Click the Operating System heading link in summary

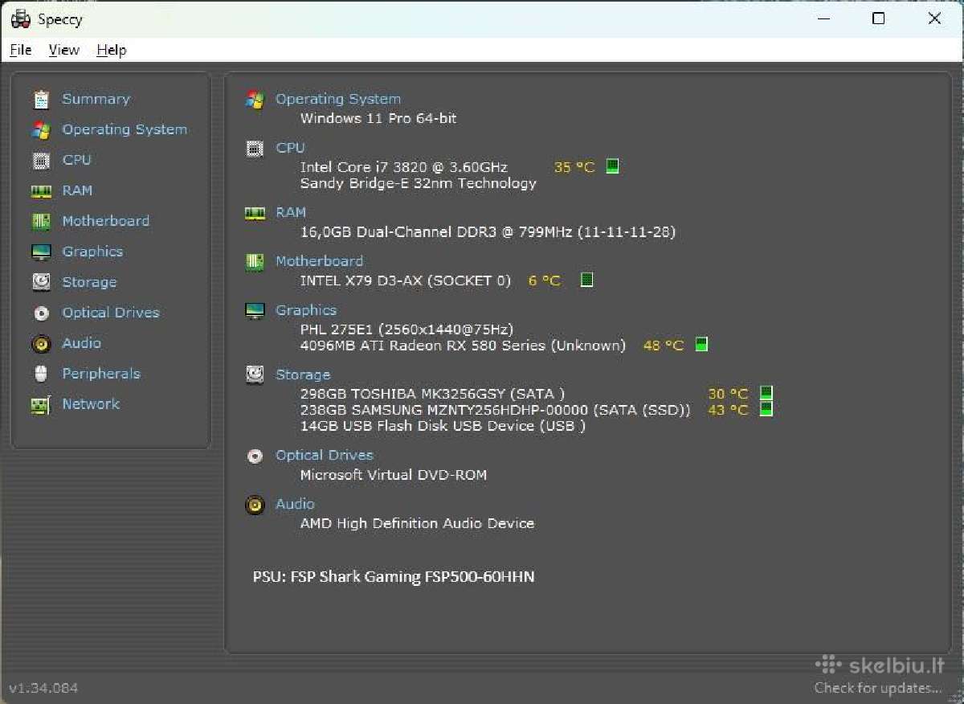338,99
